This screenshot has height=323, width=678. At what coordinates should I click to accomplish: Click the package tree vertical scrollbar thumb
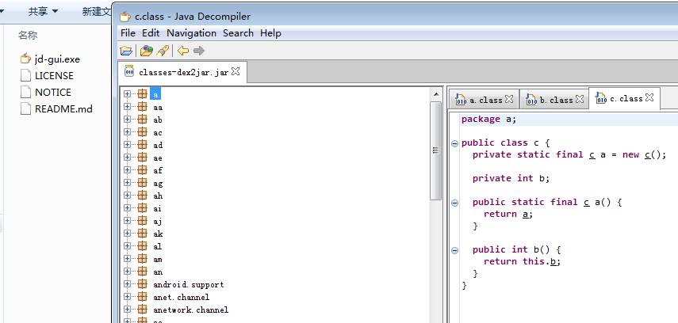pos(435,150)
